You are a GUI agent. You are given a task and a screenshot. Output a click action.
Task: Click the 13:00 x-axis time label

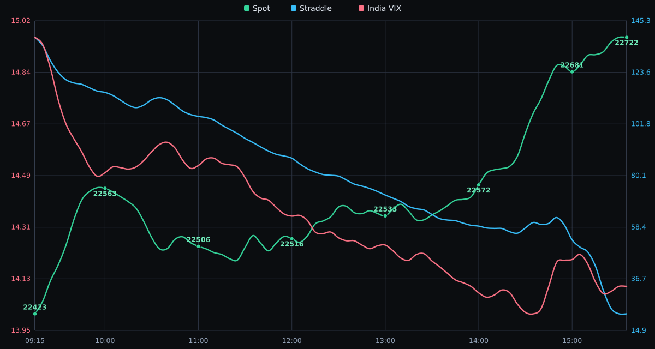385,341
